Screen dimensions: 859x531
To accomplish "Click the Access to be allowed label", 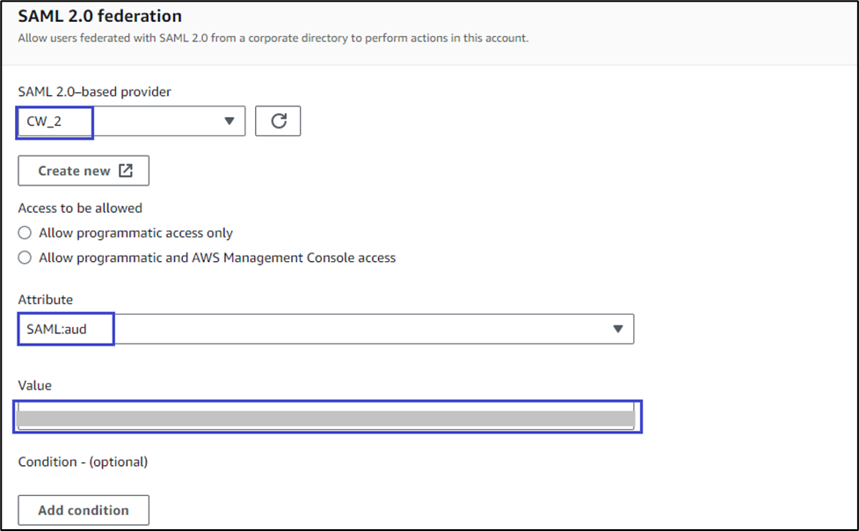I will 80,208.
